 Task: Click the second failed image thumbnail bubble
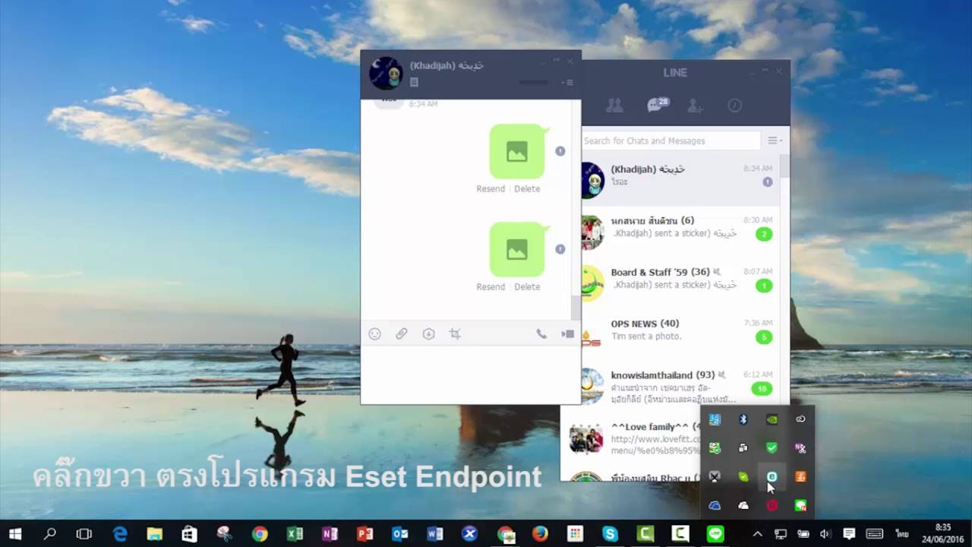pyautogui.click(x=518, y=249)
